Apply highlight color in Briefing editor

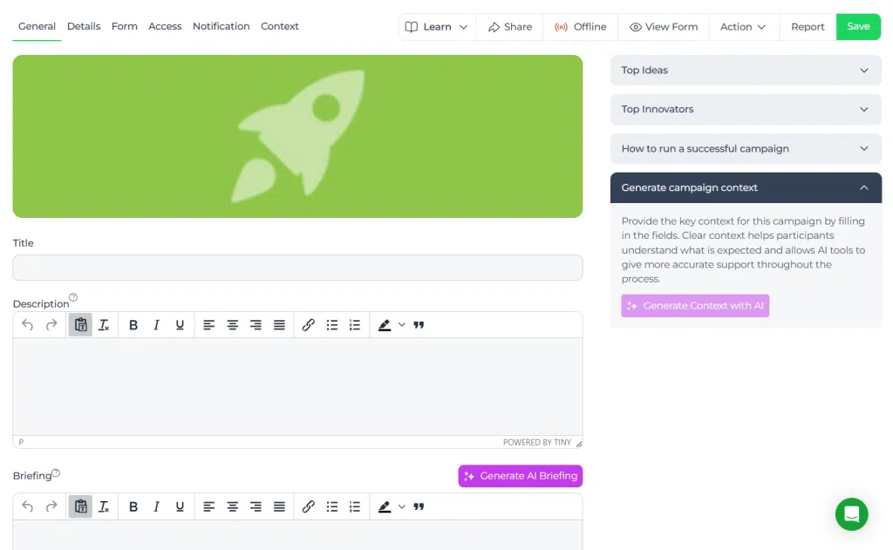385,506
